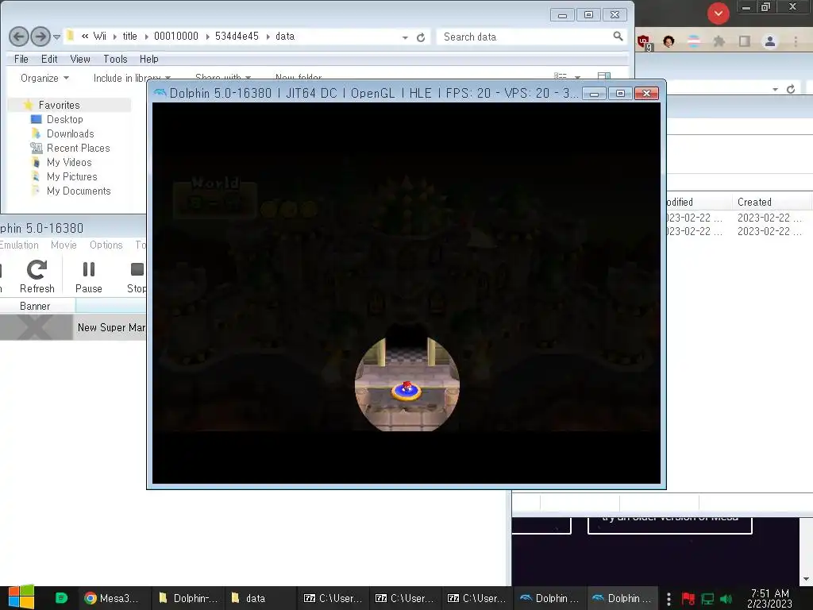Click the folder icon in the address bar
The width and height of the screenshot is (813, 610).
71,36
